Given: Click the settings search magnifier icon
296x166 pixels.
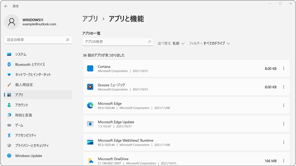Looking at the screenshot, I should (x=68, y=40).
